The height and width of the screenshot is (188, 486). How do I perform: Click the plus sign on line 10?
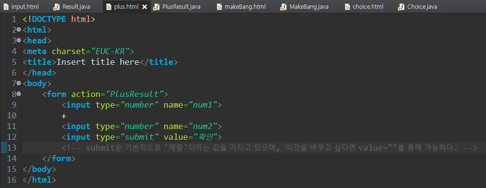click(64, 116)
